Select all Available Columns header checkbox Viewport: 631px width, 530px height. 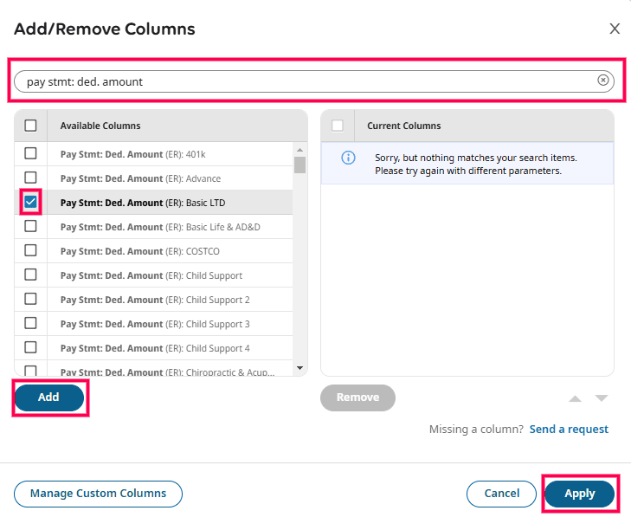click(30, 126)
